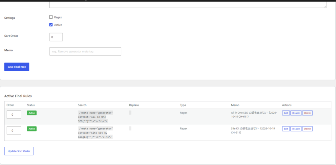
Task: Click the Sort Order input field
Action: pos(56,37)
